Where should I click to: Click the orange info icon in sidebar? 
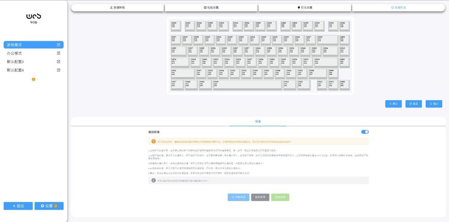34,79
